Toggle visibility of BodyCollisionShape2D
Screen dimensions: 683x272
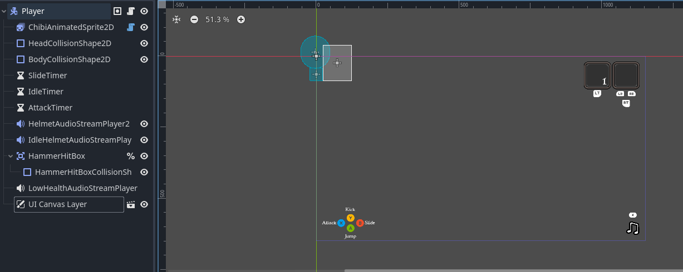144,59
